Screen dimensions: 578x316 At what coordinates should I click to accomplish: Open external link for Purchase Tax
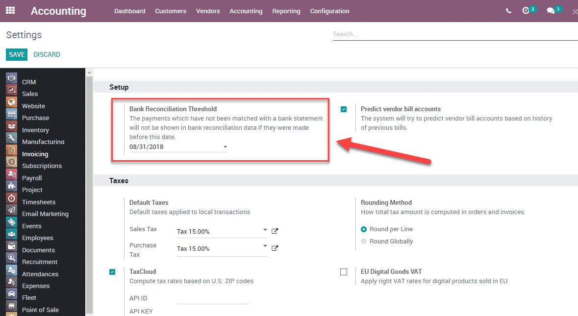(275, 248)
